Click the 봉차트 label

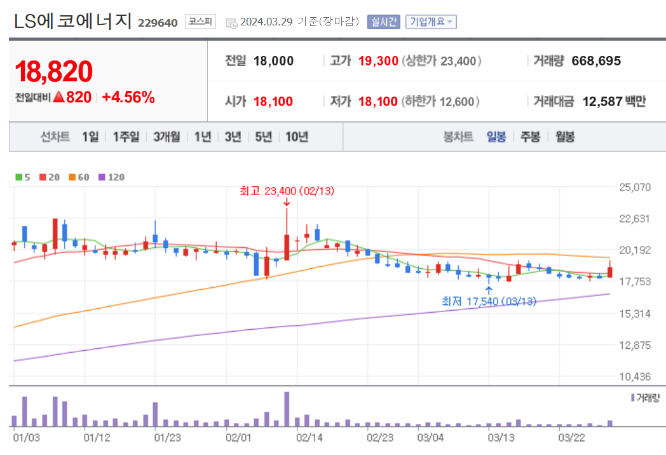coord(458,137)
